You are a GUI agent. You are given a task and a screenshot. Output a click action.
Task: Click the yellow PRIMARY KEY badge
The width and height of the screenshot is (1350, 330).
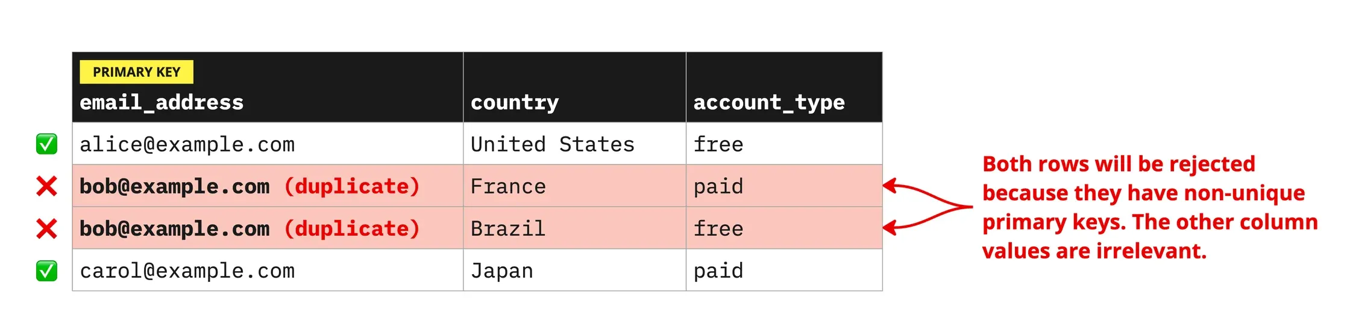136,72
